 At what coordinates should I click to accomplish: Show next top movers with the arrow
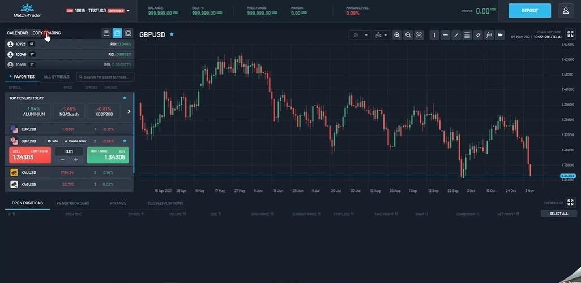pyautogui.click(x=129, y=111)
